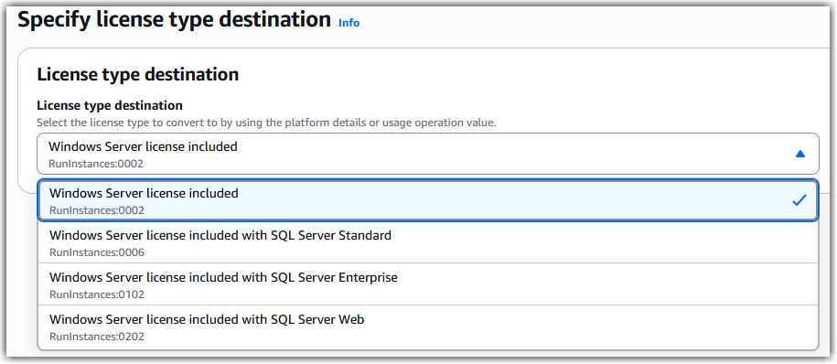Click the blue collapse arrow icon
The width and height of the screenshot is (837, 364).
(x=799, y=154)
